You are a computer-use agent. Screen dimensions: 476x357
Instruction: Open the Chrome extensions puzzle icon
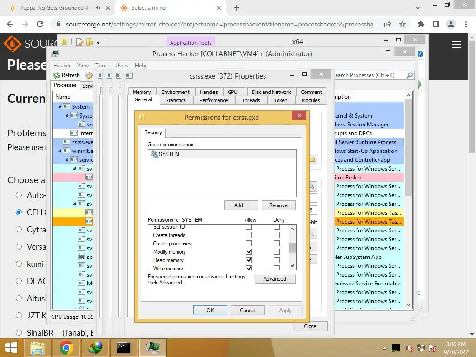(421, 24)
